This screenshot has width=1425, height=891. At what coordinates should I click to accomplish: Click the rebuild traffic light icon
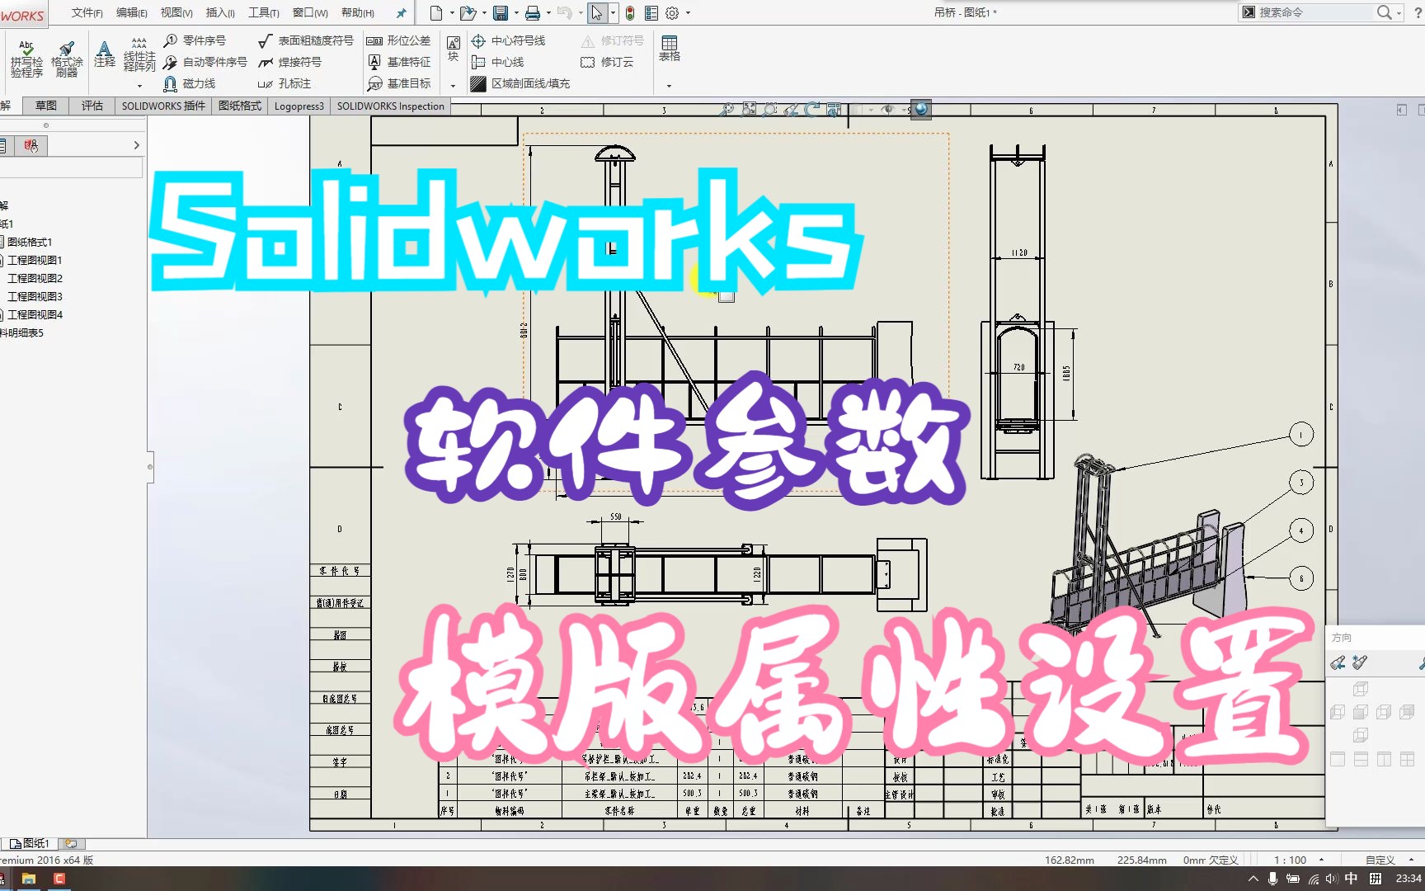[630, 12]
